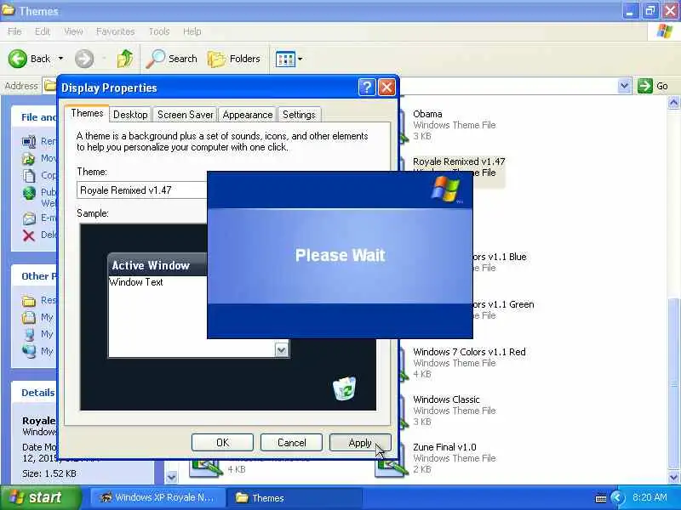Switch to the Appearance tab
Image resolution: width=681 pixels, height=510 pixels.
point(248,115)
